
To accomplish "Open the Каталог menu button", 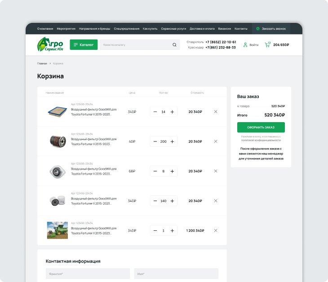I will (84, 44).
